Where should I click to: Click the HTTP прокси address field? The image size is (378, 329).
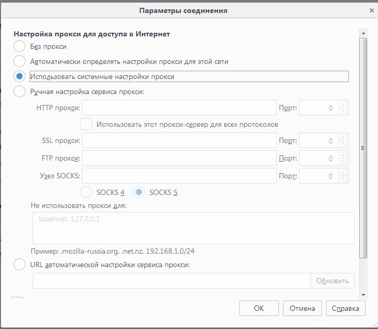point(179,108)
